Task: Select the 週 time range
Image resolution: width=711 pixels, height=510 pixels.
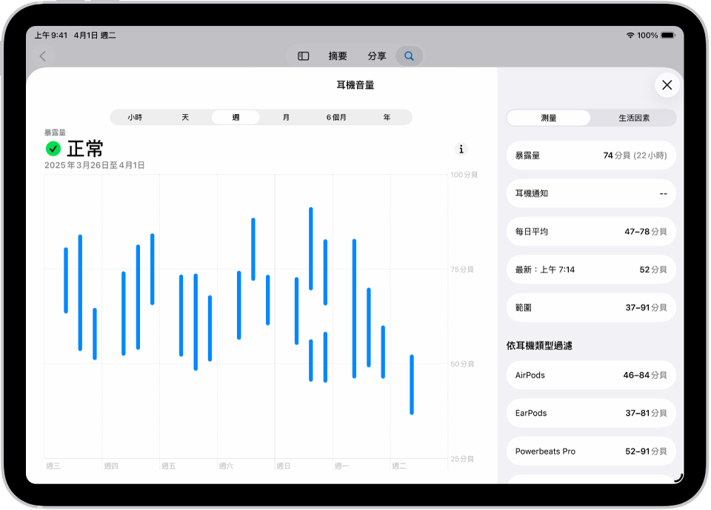Action: [x=236, y=117]
